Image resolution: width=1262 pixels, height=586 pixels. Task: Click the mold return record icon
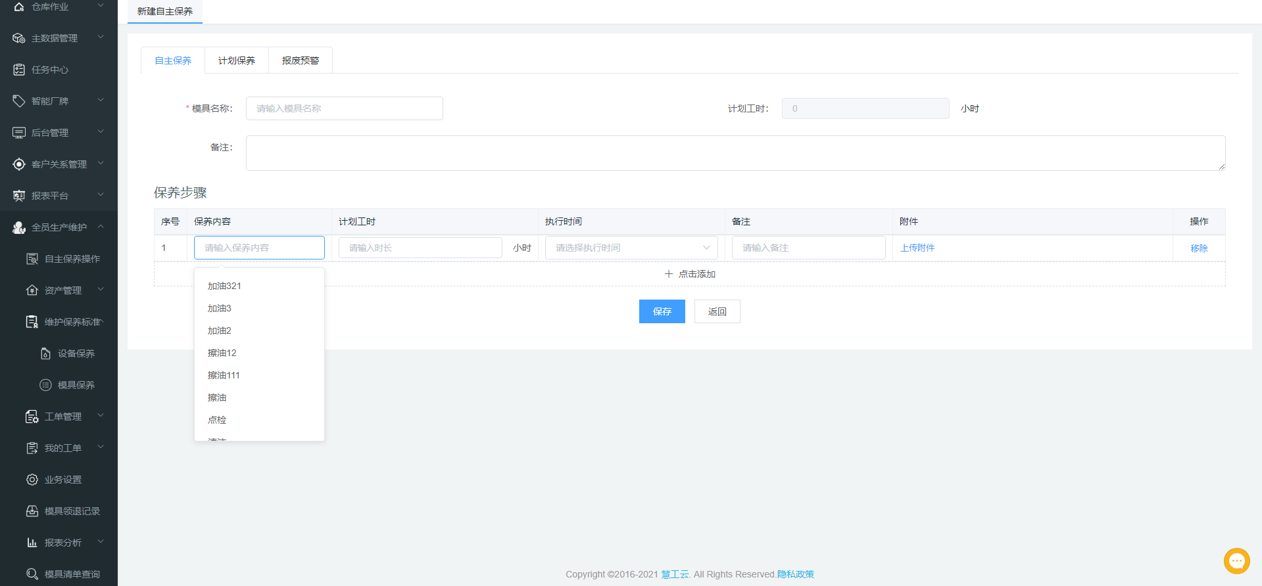[x=32, y=511]
